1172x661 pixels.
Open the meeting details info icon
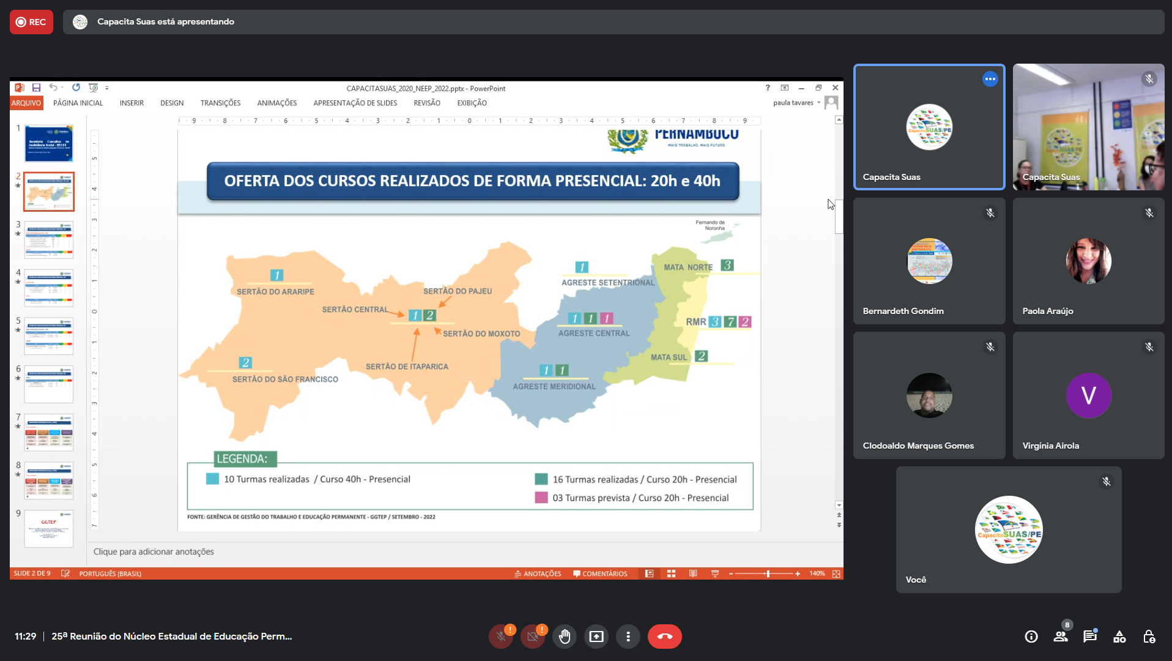[1031, 637]
